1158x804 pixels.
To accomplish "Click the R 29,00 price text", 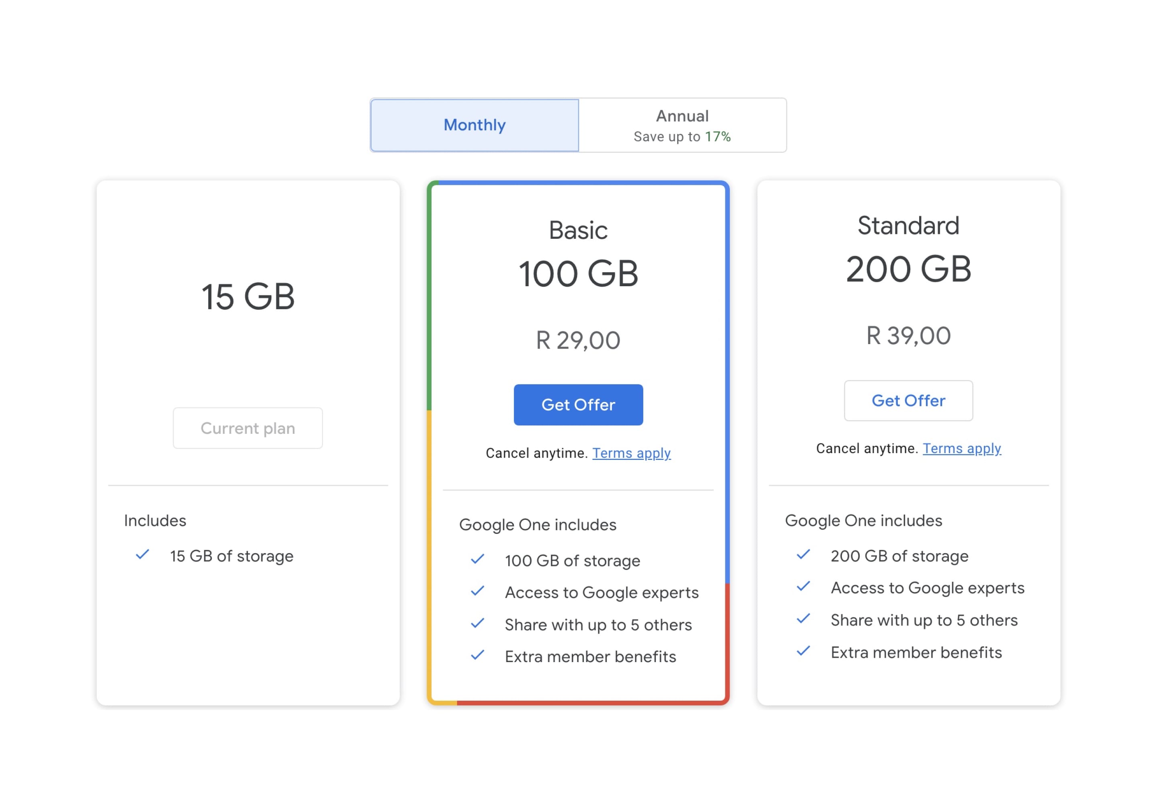I will click(578, 340).
